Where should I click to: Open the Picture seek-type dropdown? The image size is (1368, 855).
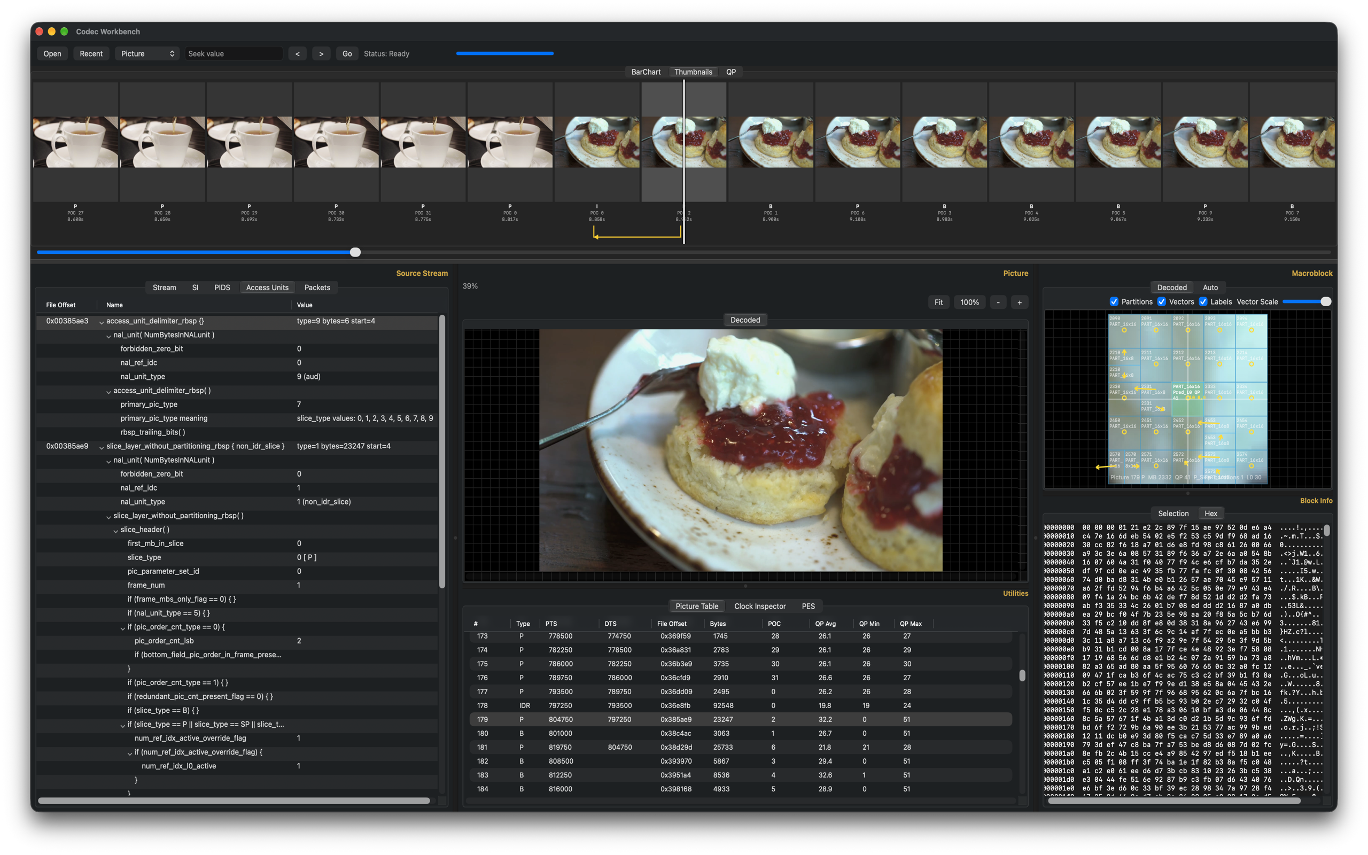[x=147, y=54]
